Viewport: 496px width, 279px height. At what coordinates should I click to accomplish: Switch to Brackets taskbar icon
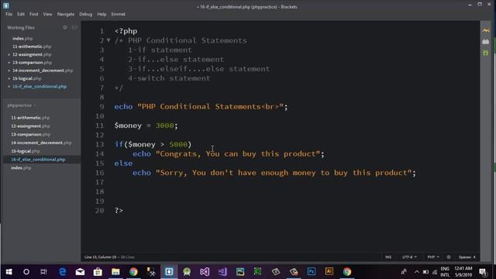169,272
